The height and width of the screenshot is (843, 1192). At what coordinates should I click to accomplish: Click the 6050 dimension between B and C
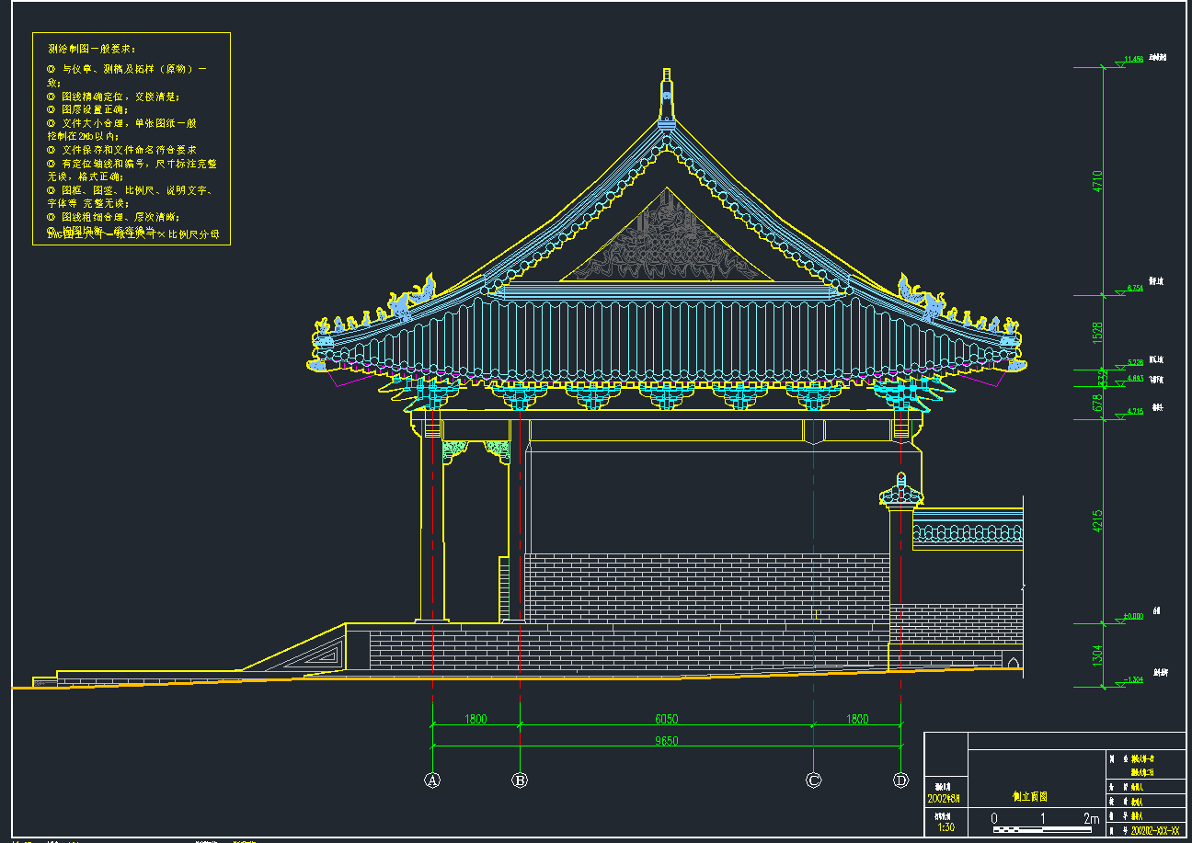click(666, 720)
